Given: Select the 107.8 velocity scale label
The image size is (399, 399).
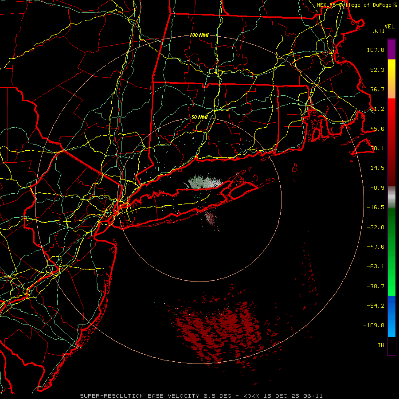Looking at the screenshot, I should 376,50.
